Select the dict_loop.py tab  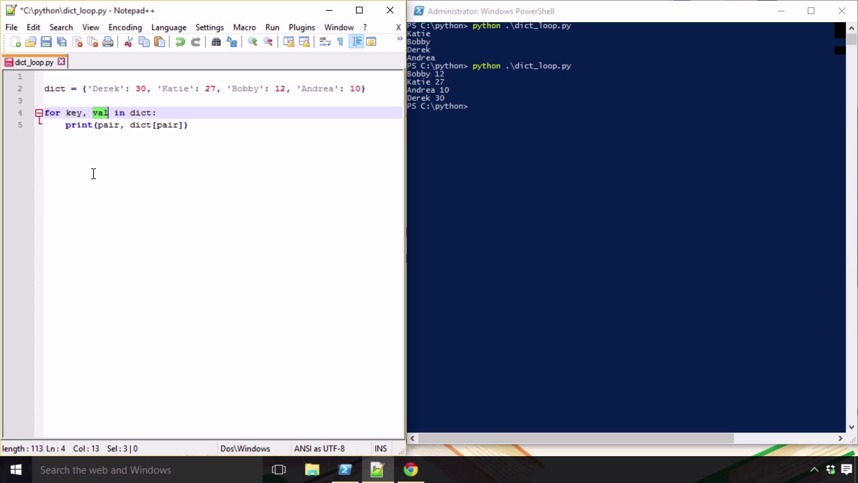[x=34, y=62]
